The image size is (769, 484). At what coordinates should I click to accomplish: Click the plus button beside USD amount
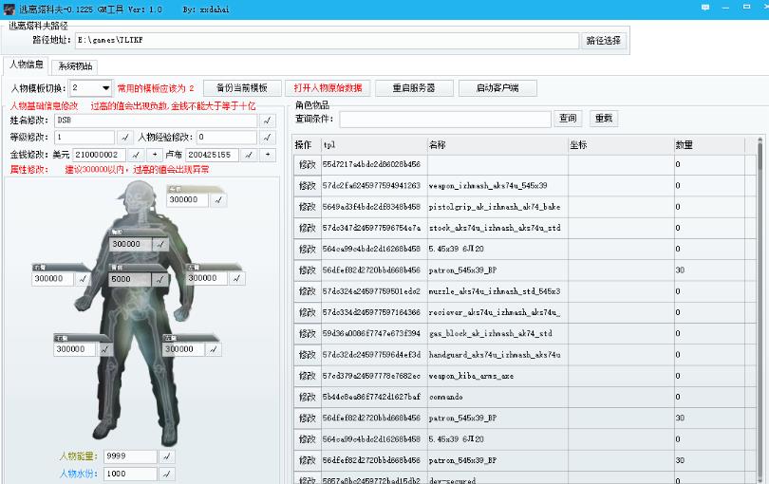[155, 155]
